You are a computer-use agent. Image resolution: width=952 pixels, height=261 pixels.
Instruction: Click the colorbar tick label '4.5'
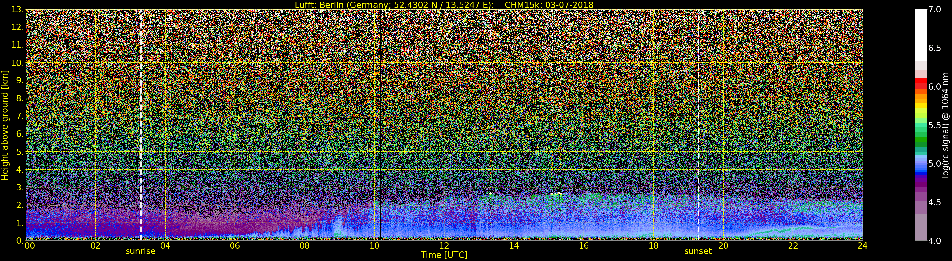tap(935, 202)
